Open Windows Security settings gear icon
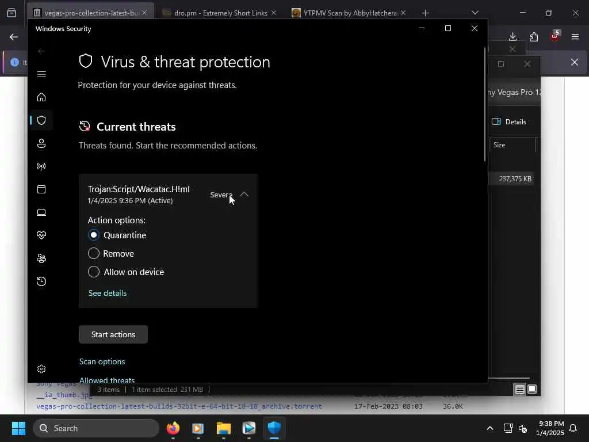Screen dimensions: 589x442 [x=41, y=369]
